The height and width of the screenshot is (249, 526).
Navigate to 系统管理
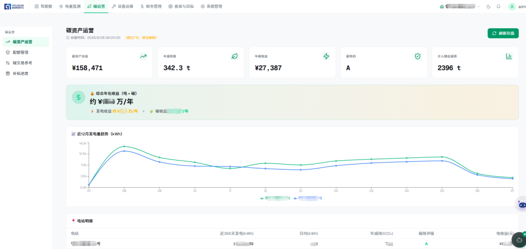pos(211,6)
